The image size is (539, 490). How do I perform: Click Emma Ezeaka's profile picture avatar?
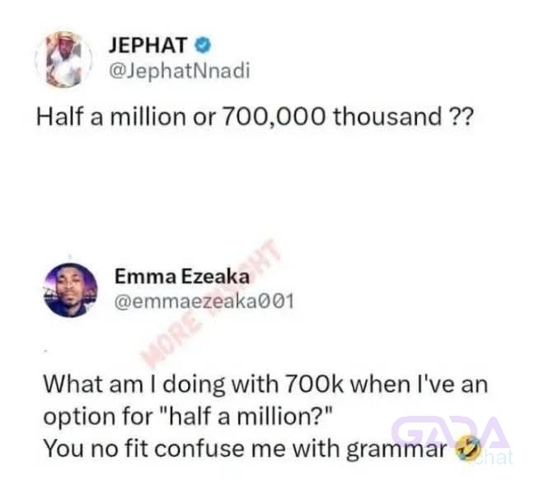point(71,290)
